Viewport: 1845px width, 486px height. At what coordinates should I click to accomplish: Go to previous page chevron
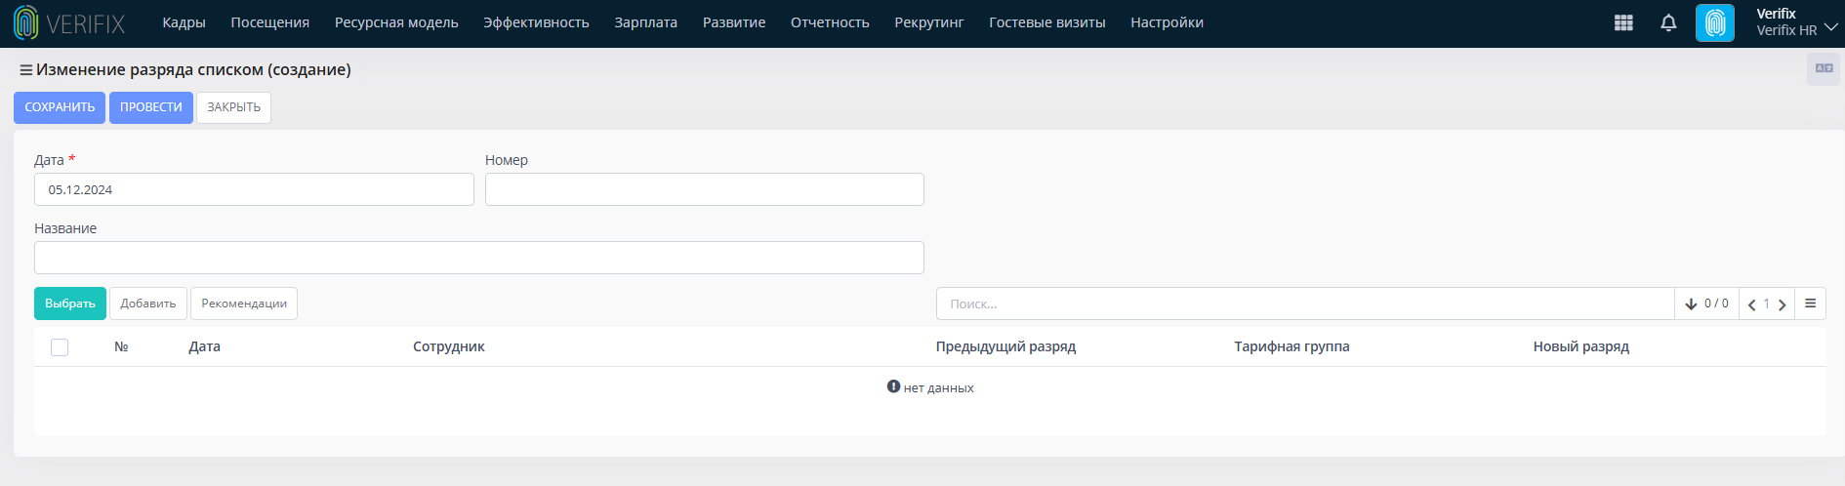pos(1752,304)
